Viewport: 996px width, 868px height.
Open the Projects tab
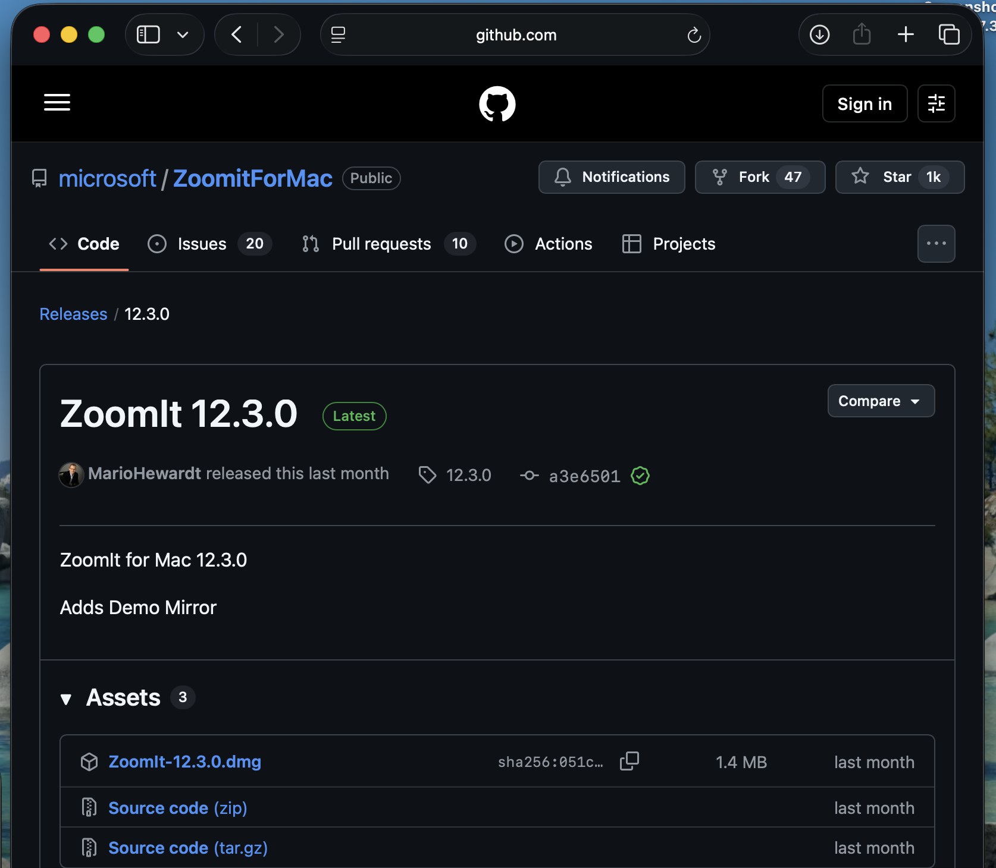[x=669, y=244]
